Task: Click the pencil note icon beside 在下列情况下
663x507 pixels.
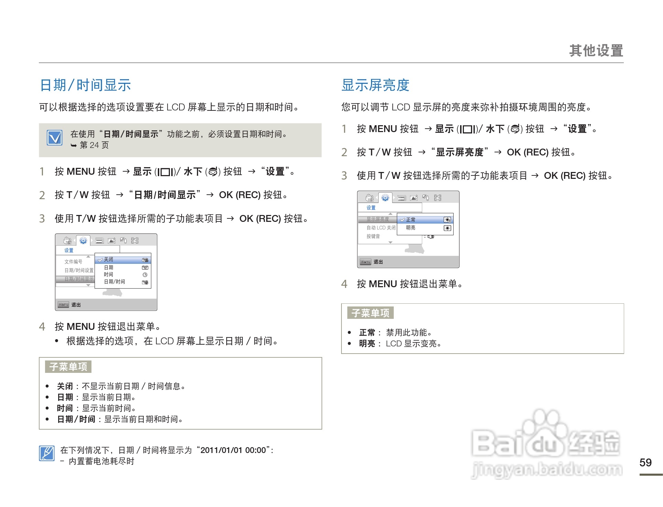Action: click(47, 453)
